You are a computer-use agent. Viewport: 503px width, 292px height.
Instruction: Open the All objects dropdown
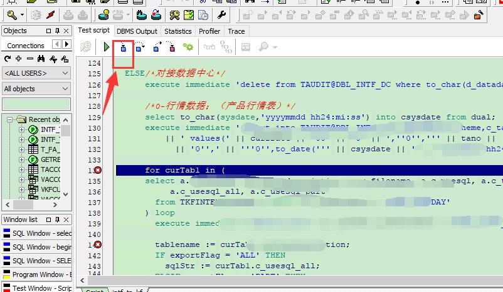pyautogui.click(x=36, y=89)
